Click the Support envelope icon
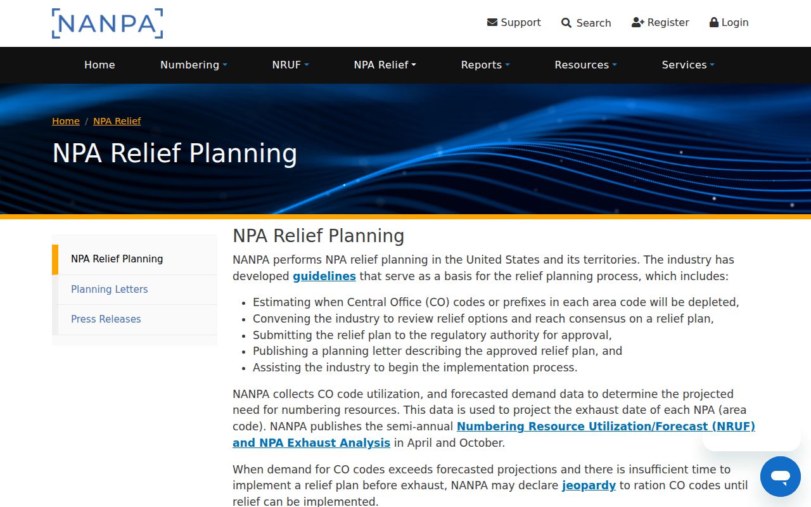Viewport: 811px width, 507px height. coord(492,22)
